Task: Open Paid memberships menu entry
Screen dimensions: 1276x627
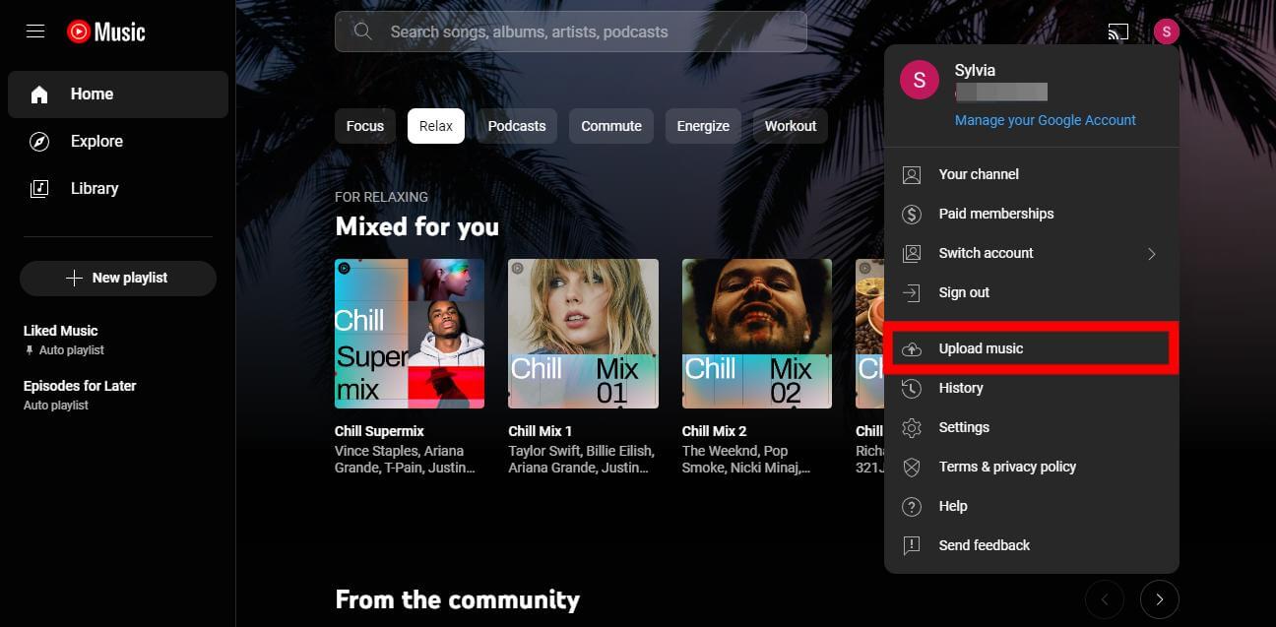Action: click(x=1032, y=214)
